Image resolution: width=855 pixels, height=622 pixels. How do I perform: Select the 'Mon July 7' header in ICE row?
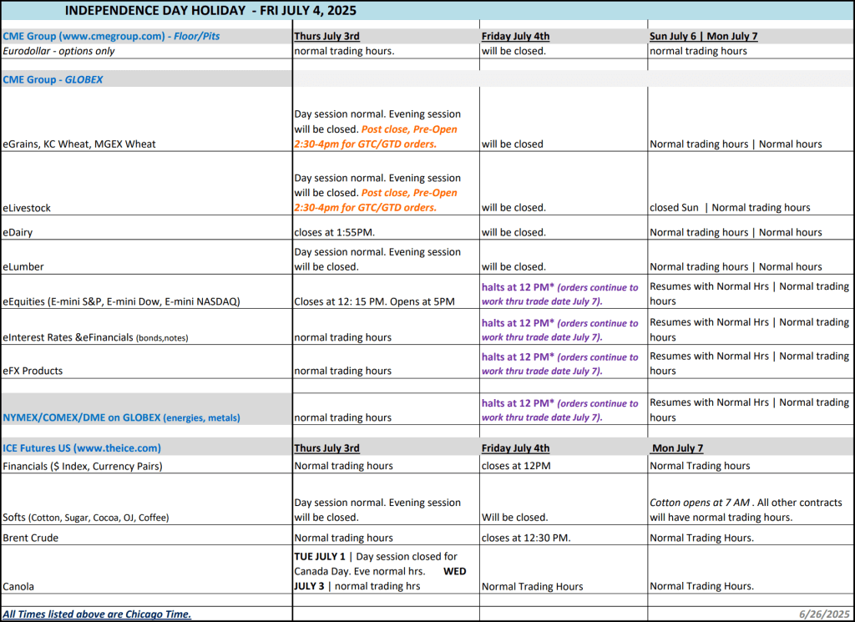[677, 448]
